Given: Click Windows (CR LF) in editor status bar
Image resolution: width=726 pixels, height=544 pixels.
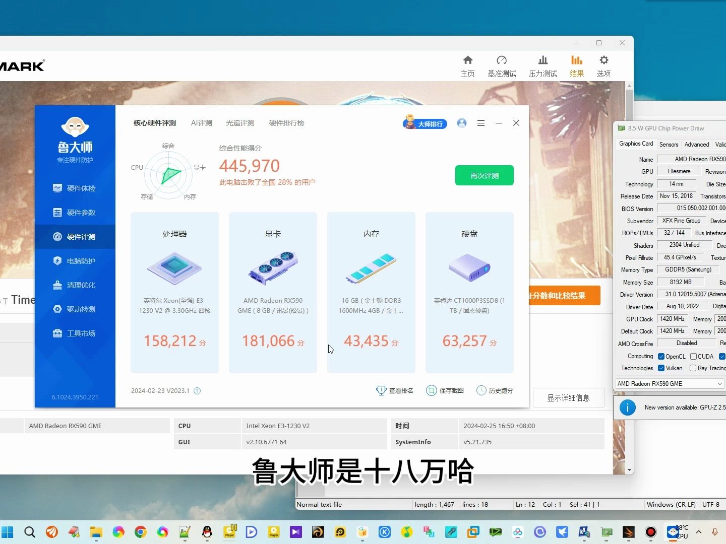Looking at the screenshot, I should (x=671, y=505).
